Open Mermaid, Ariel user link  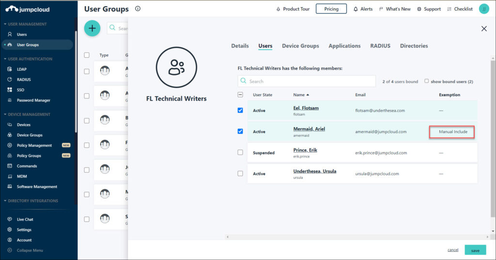309,129
